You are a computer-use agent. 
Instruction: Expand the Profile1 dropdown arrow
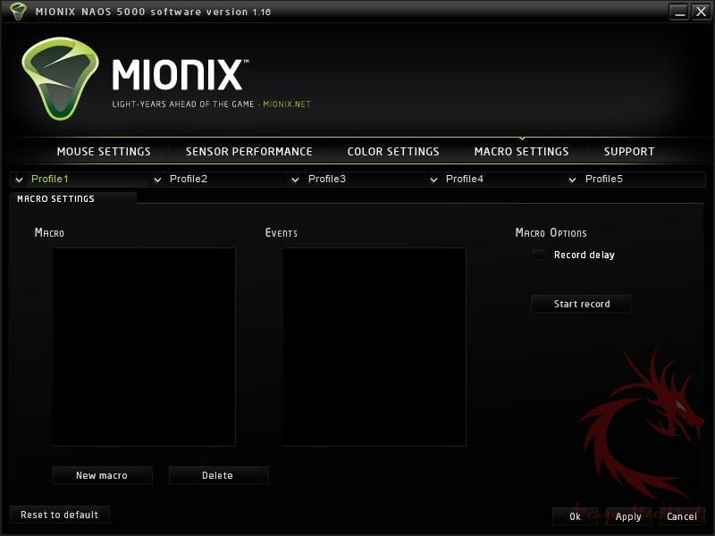click(19, 180)
